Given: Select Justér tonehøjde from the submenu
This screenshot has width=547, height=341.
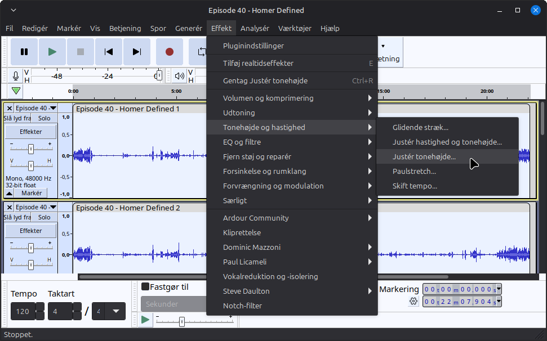Looking at the screenshot, I should pos(424,156).
